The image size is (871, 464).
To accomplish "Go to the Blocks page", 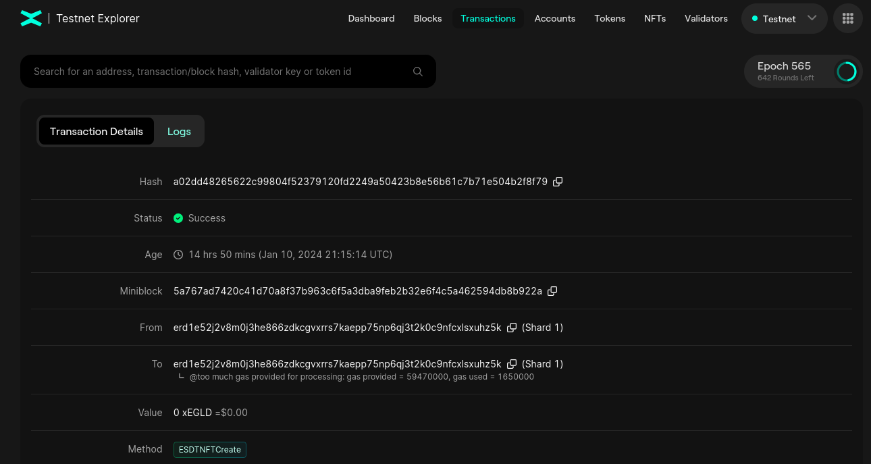I will 427,19.
